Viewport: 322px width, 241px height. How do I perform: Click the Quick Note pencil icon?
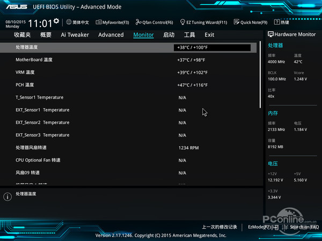[237, 22]
